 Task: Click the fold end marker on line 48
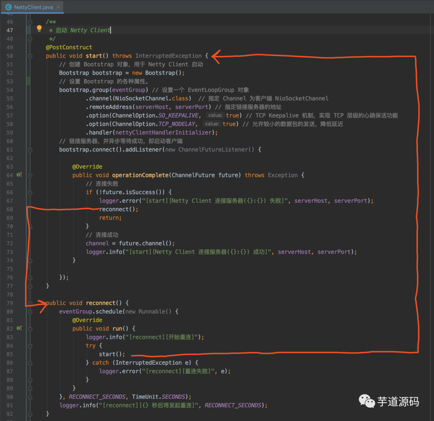tap(30, 39)
